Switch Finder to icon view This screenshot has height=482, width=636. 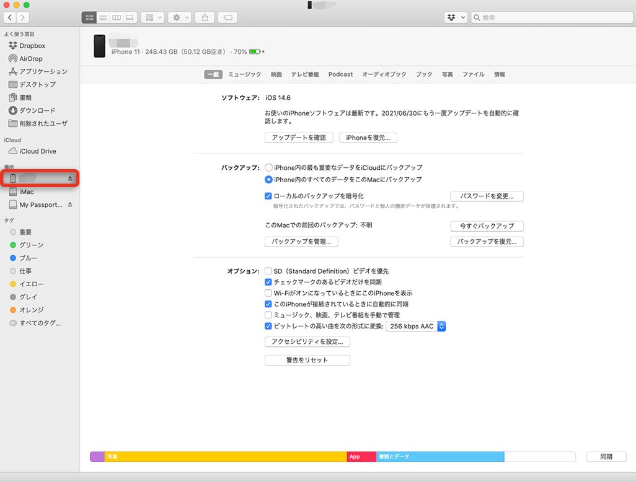(89, 17)
